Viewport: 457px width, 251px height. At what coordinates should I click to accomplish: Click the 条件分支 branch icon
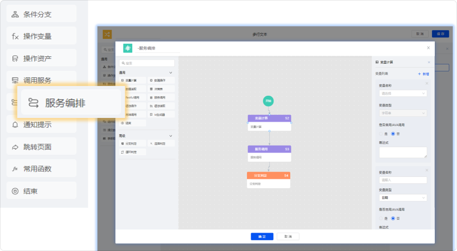(15, 14)
